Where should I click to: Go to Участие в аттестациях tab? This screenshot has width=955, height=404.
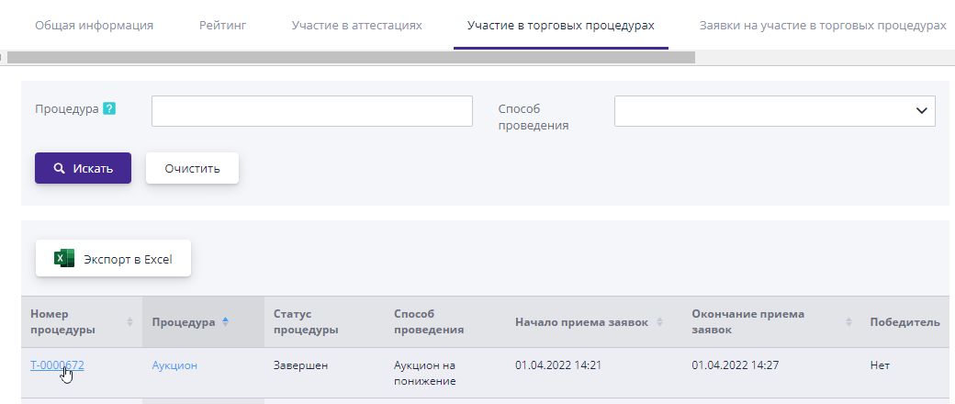[356, 25]
